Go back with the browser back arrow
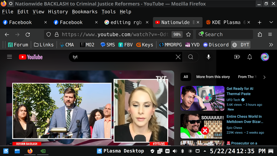 click(7, 34)
